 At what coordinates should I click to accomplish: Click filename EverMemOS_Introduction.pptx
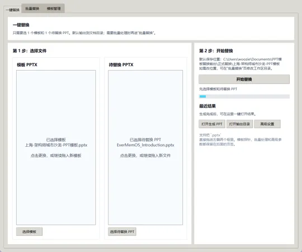(x=145, y=145)
